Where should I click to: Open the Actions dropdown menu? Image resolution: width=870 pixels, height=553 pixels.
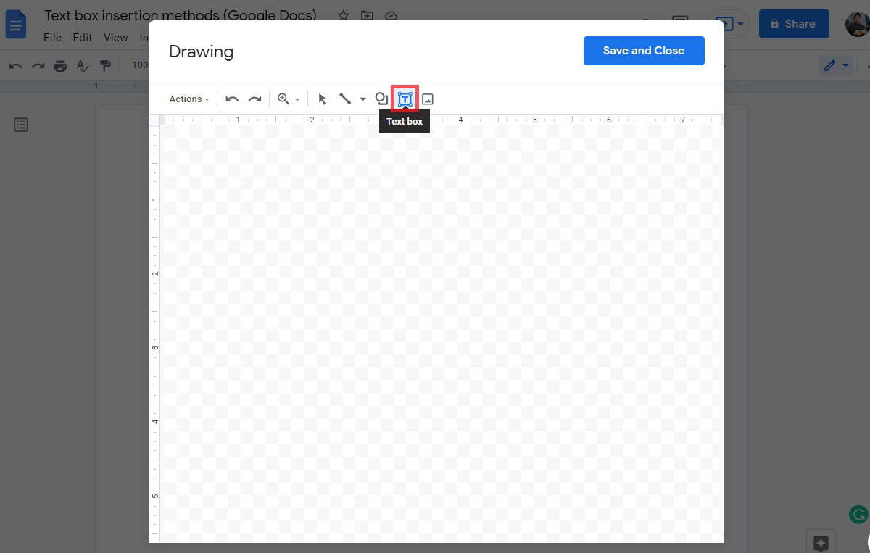point(188,99)
